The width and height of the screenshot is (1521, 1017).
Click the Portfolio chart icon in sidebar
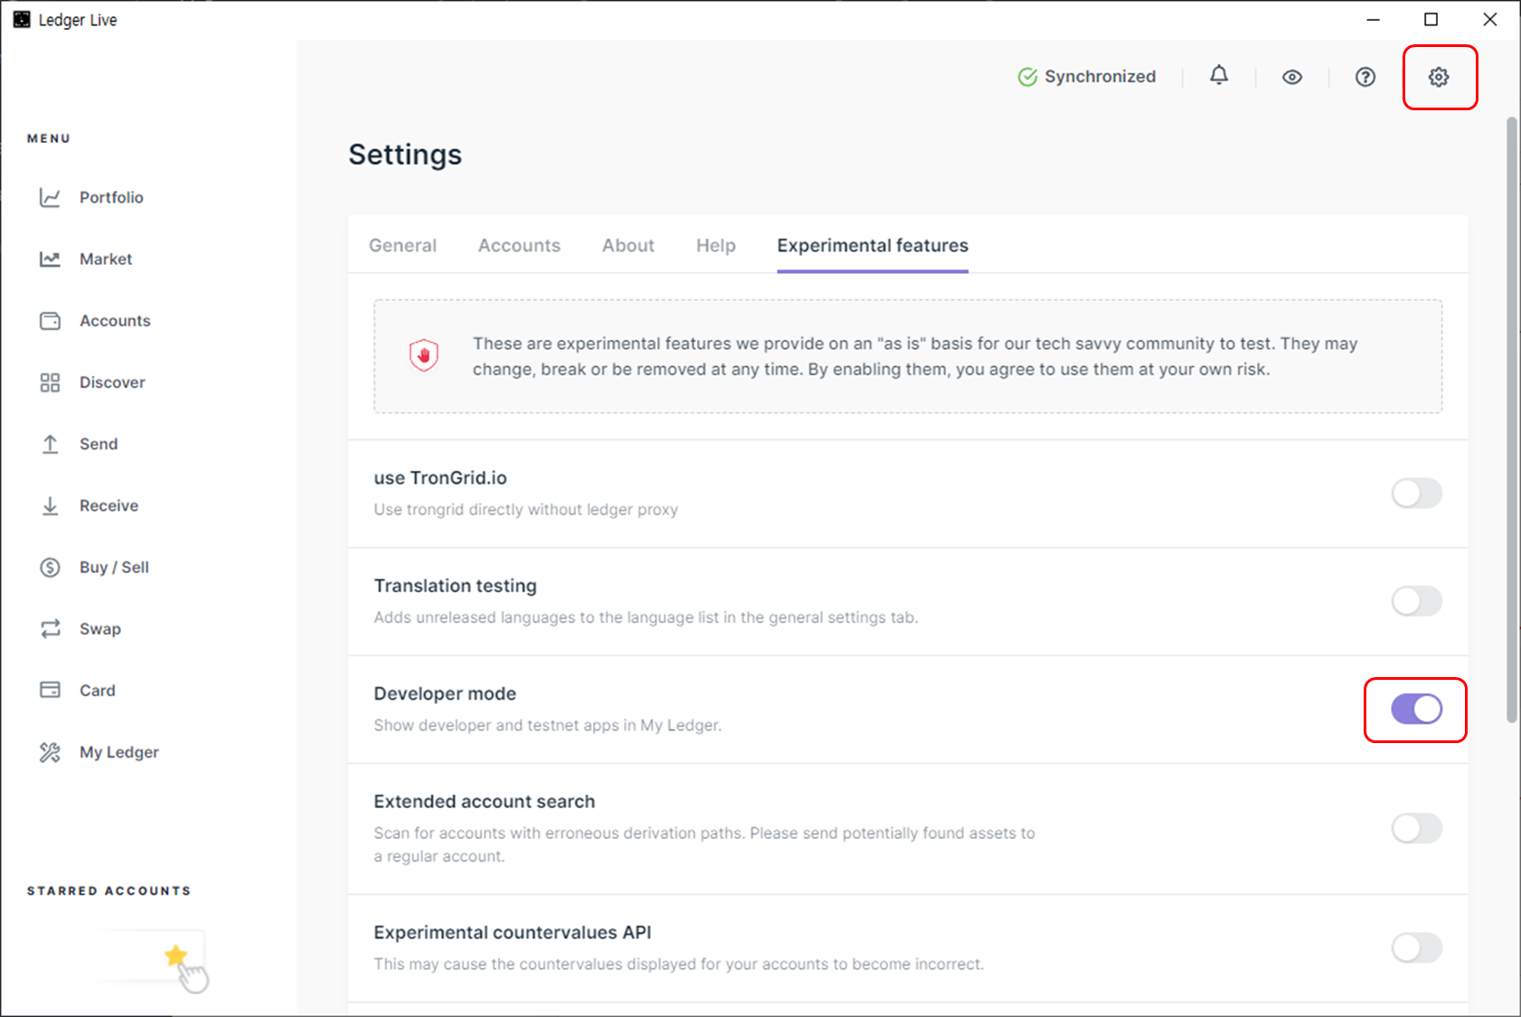pyautogui.click(x=50, y=197)
